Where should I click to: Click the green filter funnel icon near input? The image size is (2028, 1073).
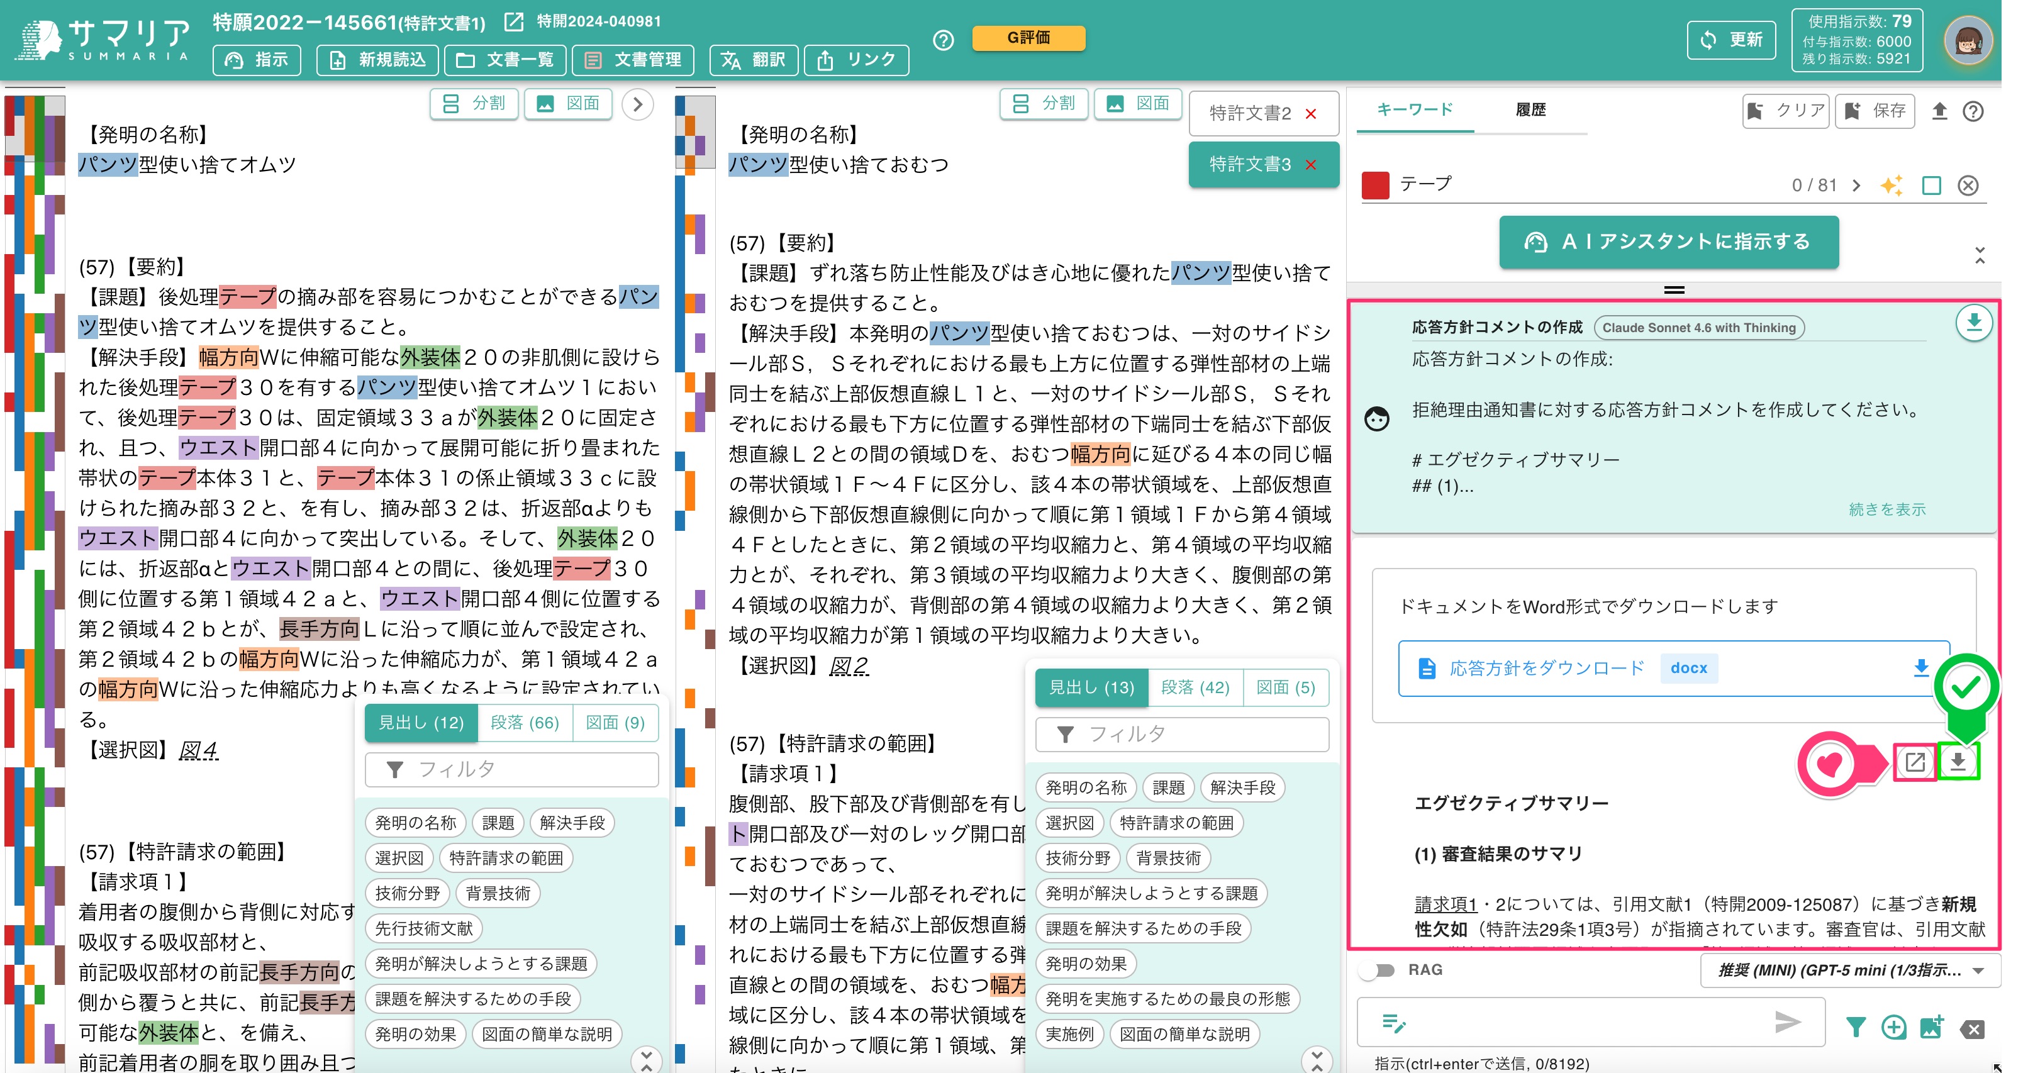(1855, 1026)
